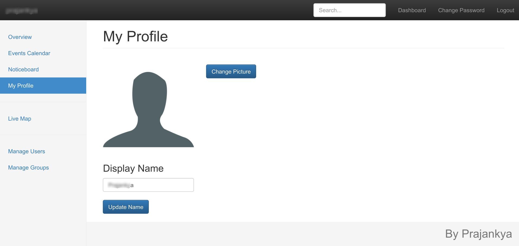The image size is (519, 246).
Task: Go to Dashboard from top navbar
Action: point(412,10)
